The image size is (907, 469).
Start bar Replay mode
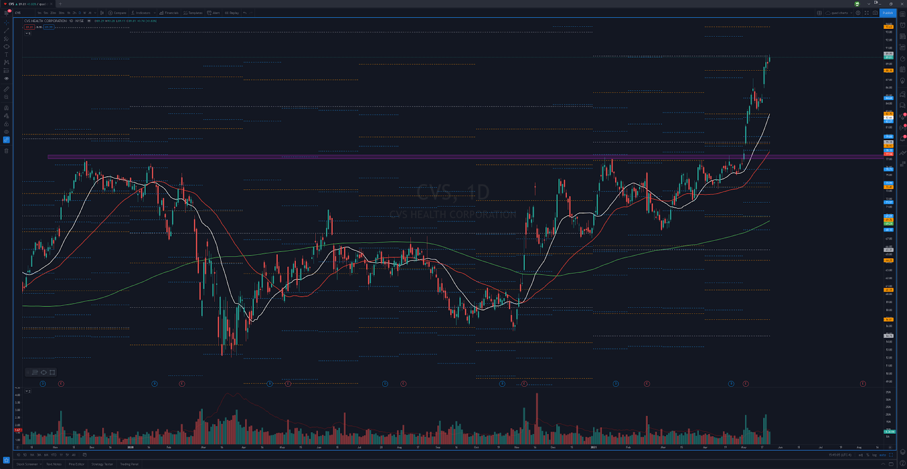click(x=232, y=12)
